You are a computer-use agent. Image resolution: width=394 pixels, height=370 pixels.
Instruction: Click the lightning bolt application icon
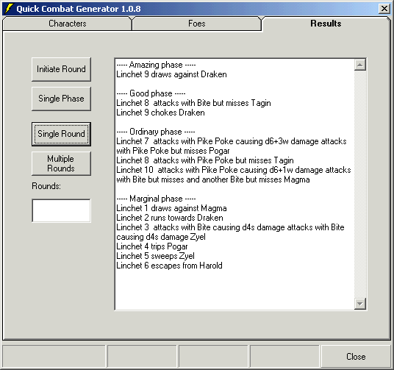click(9, 9)
